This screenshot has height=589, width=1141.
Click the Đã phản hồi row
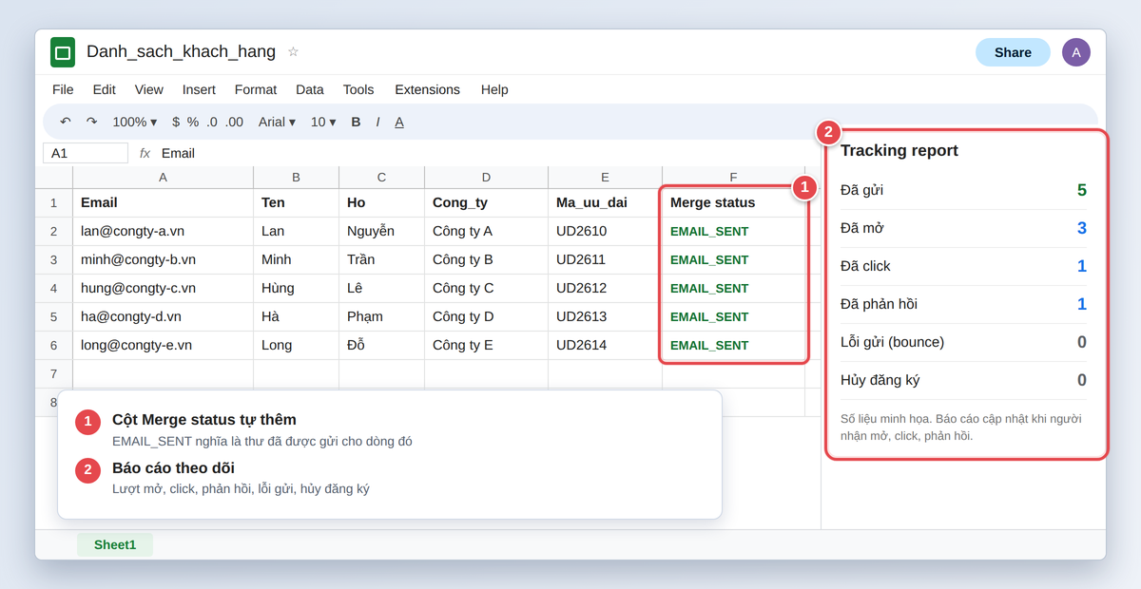coord(963,304)
